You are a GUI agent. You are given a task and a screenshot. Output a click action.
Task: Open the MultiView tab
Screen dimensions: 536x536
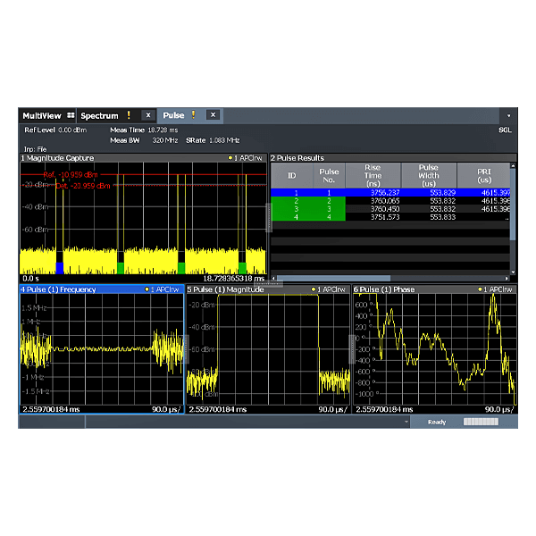47,116
